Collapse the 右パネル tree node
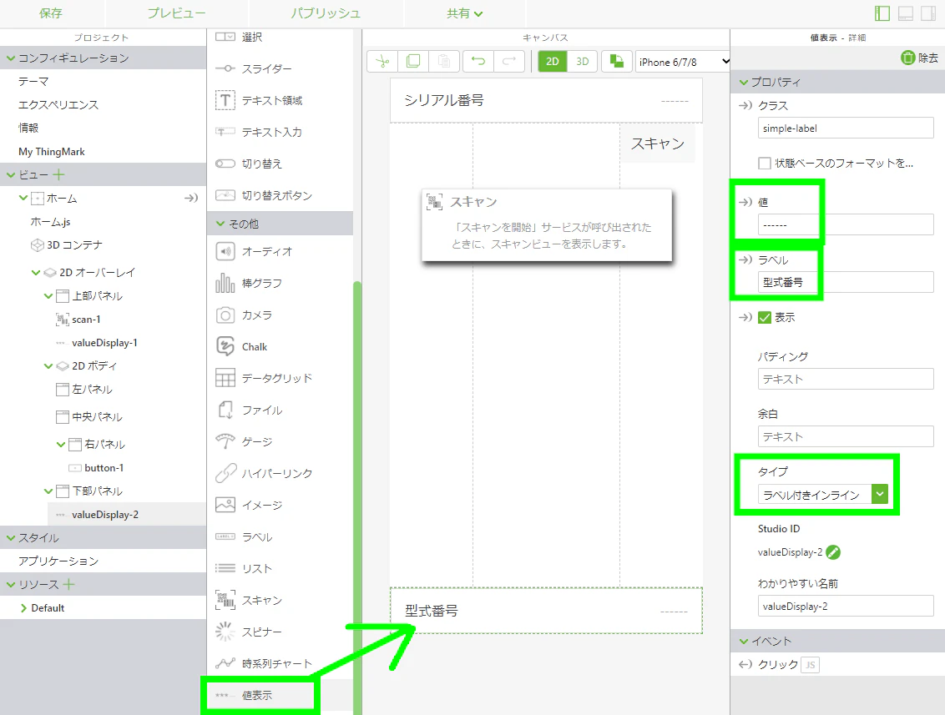This screenshot has height=715, width=945. tap(61, 445)
